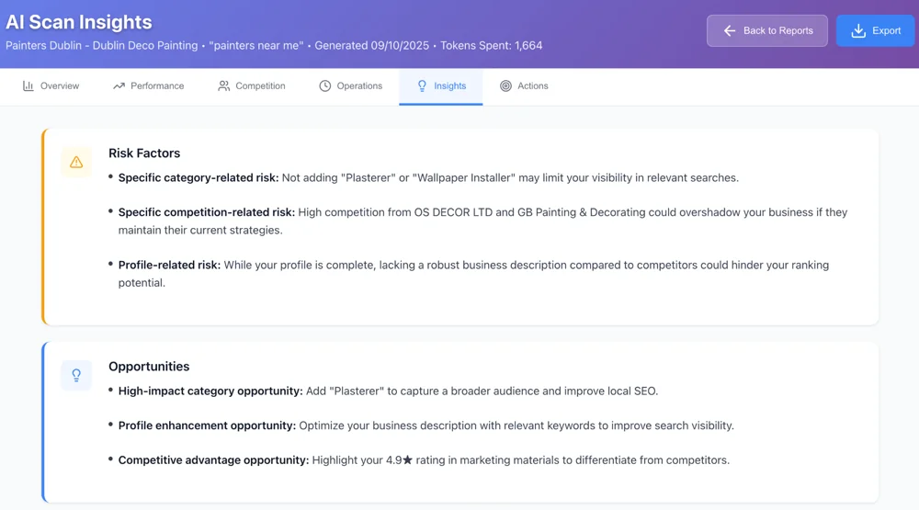This screenshot has width=919, height=510.
Task: Click the Profile-related risk bullet text
Action: point(473,266)
